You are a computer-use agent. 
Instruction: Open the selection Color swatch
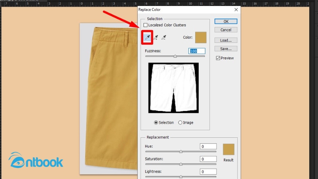coord(201,37)
